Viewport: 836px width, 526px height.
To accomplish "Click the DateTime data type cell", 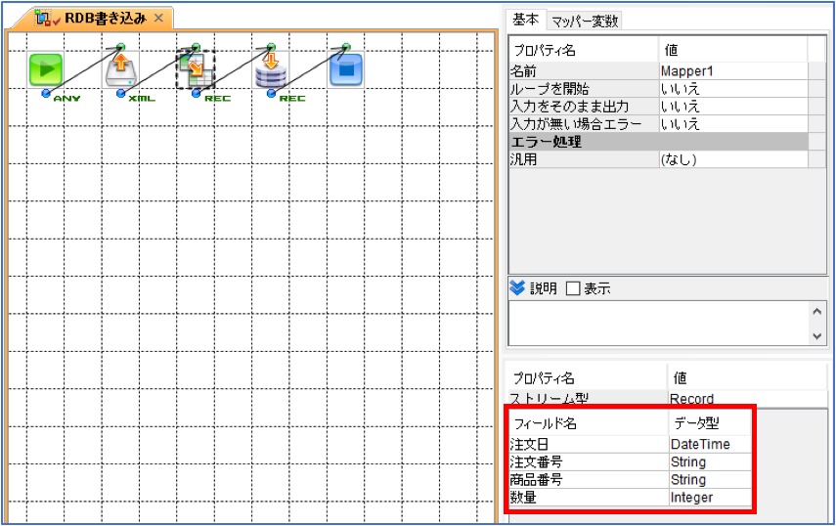I will coord(710,444).
